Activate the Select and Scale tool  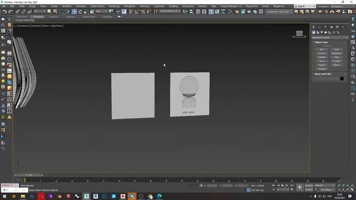pos(86,12)
